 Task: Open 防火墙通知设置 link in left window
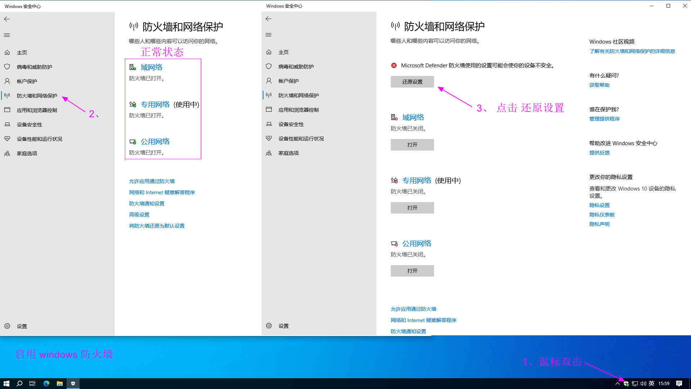(147, 204)
